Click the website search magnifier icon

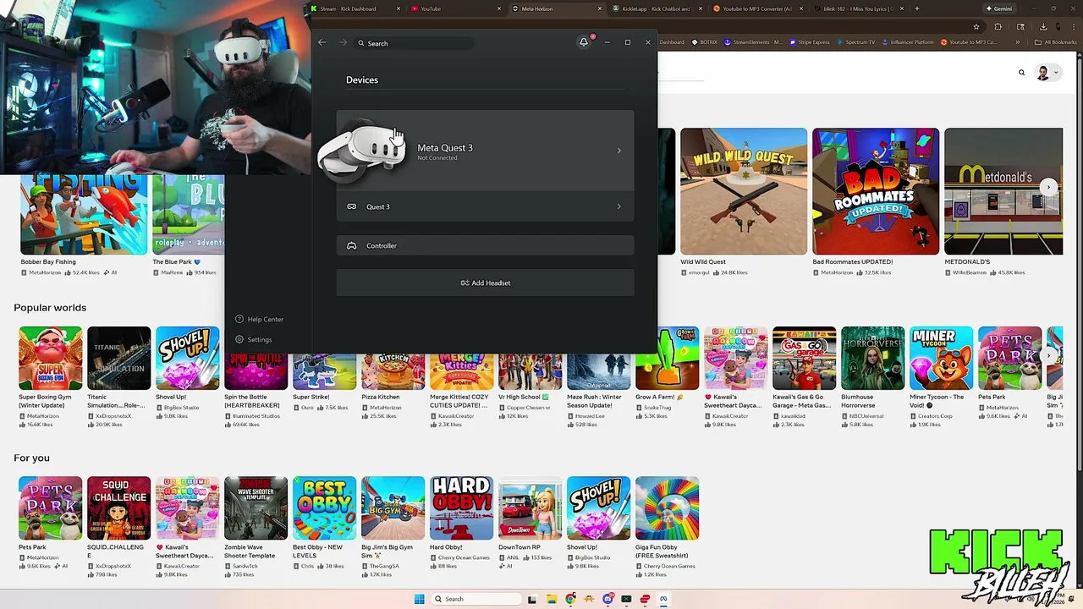[x=1021, y=73]
